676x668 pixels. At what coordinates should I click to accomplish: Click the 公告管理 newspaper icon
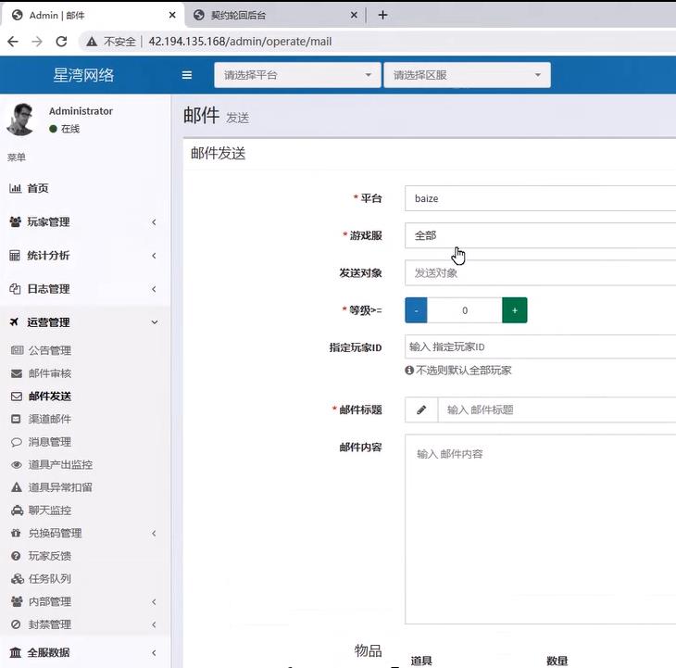click(x=17, y=350)
